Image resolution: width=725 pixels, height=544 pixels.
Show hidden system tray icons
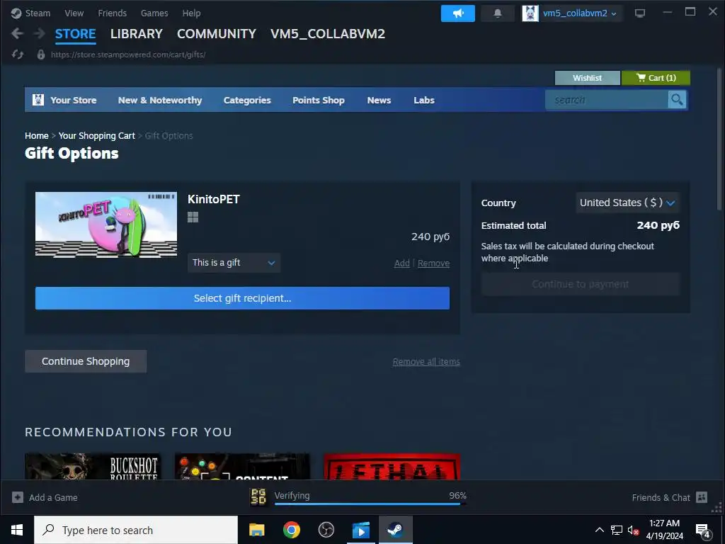pyautogui.click(x=599, y=530)
